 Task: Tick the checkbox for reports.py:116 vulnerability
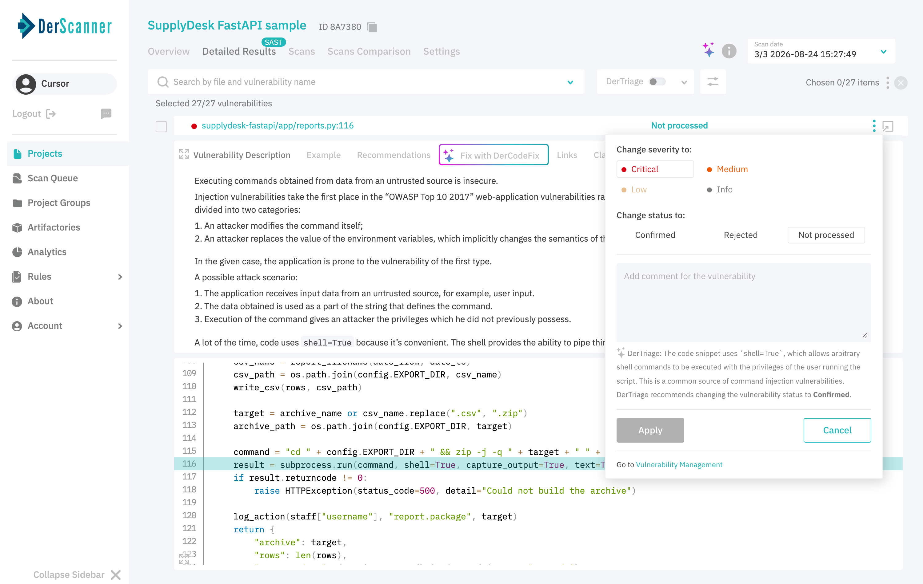tap(162, 126)
